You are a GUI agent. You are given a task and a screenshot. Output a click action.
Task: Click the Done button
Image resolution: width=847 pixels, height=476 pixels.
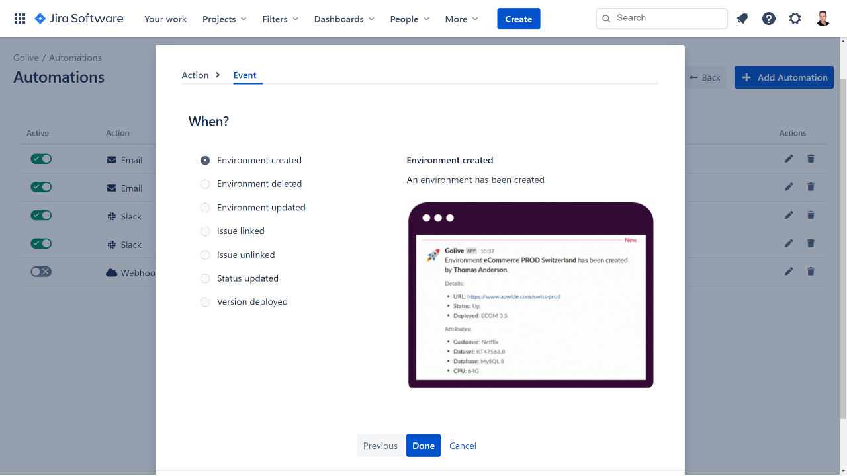[423, 446]
